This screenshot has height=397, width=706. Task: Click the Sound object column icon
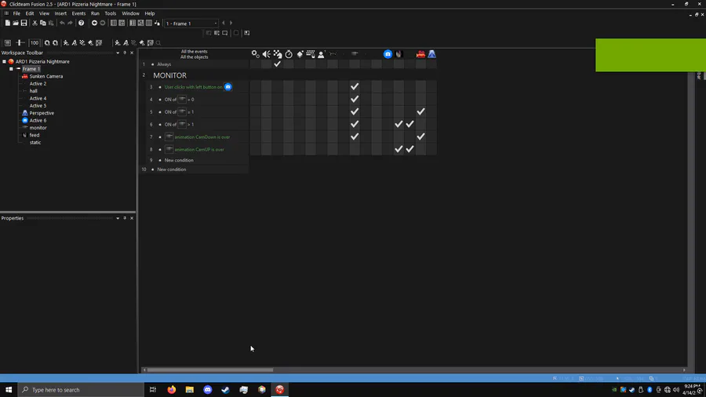(x=267, y=54)
